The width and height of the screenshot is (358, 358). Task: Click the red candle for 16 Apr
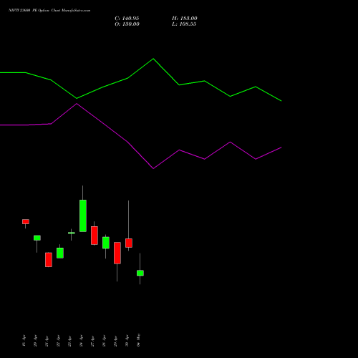(x=26, y=222)
